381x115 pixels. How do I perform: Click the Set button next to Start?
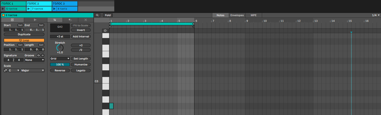click(20, 25)
